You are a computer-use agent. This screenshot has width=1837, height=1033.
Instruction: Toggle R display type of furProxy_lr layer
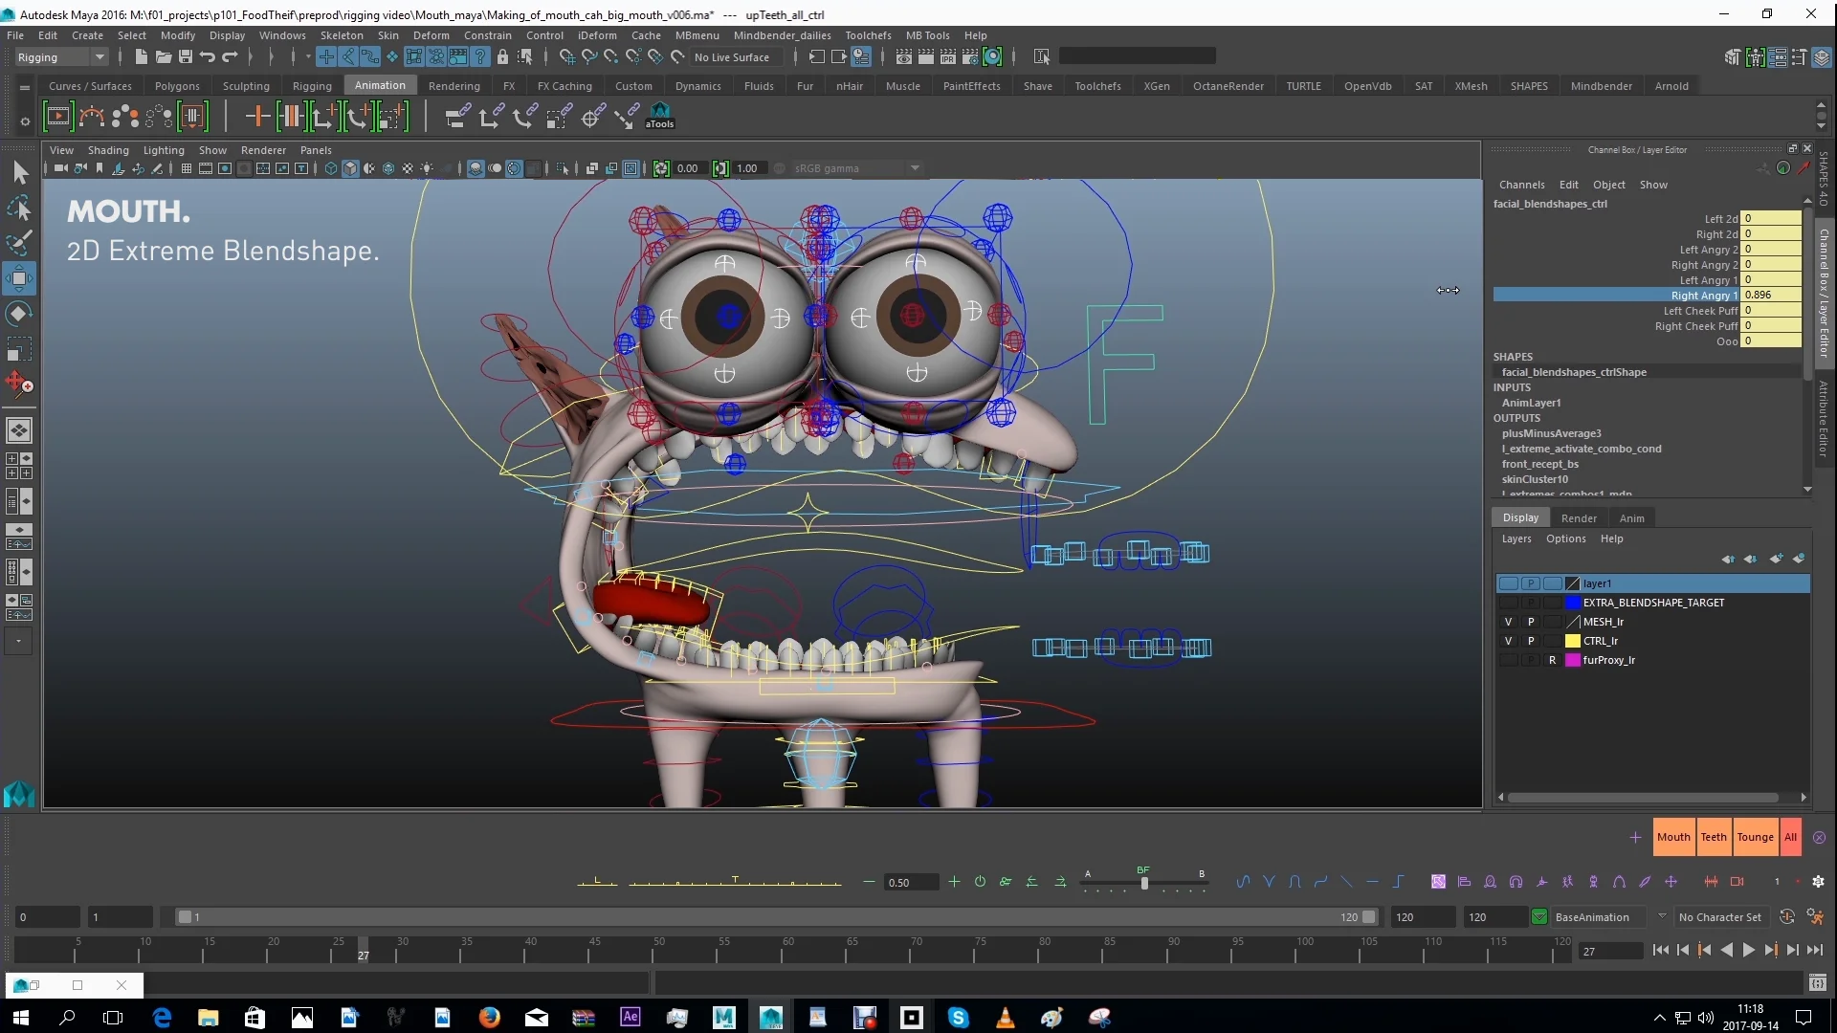1552,660
